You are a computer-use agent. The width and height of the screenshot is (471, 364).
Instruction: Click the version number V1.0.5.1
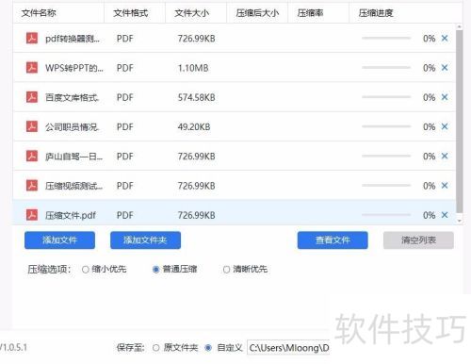pyautogui.click(x=13, y=348)
